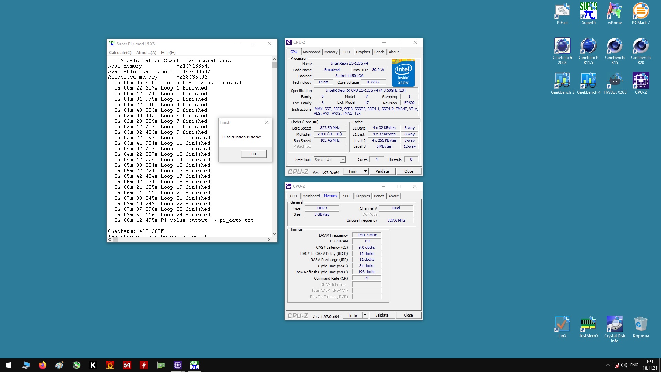Viewport: 661px width, 372px height.
Task: Open the red 64 taskbar icon
Action: pyautogui.click(x=127, y=365)
